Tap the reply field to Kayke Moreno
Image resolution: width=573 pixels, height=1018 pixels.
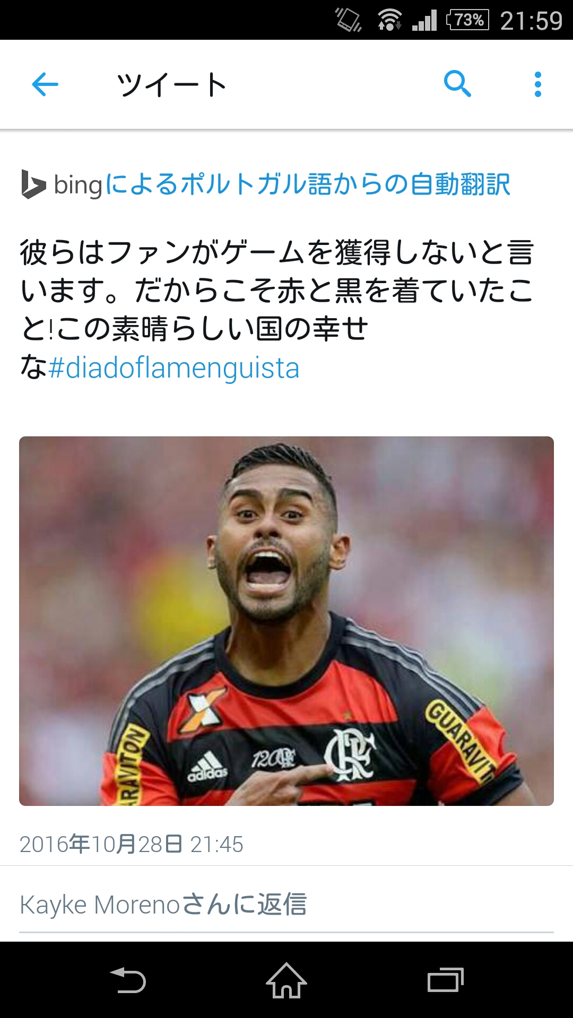pos(286,905)
